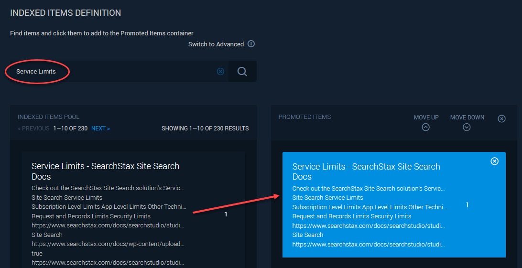522x268 pixels.
Task: Click MOVE UP label
Action: 426,118
